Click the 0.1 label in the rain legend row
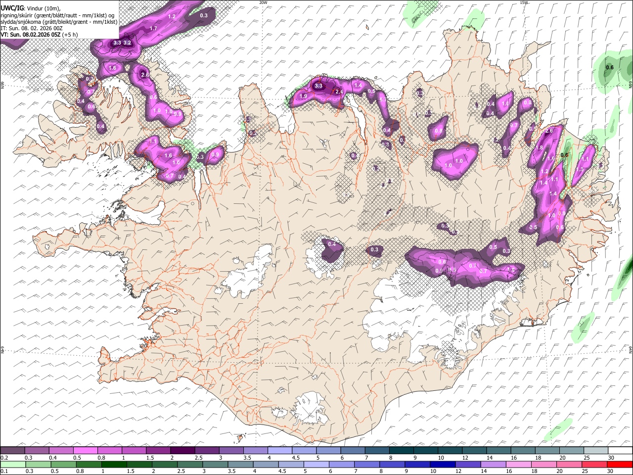The width and height of the screenshot is (633, 475). click(x=4, y=471)
